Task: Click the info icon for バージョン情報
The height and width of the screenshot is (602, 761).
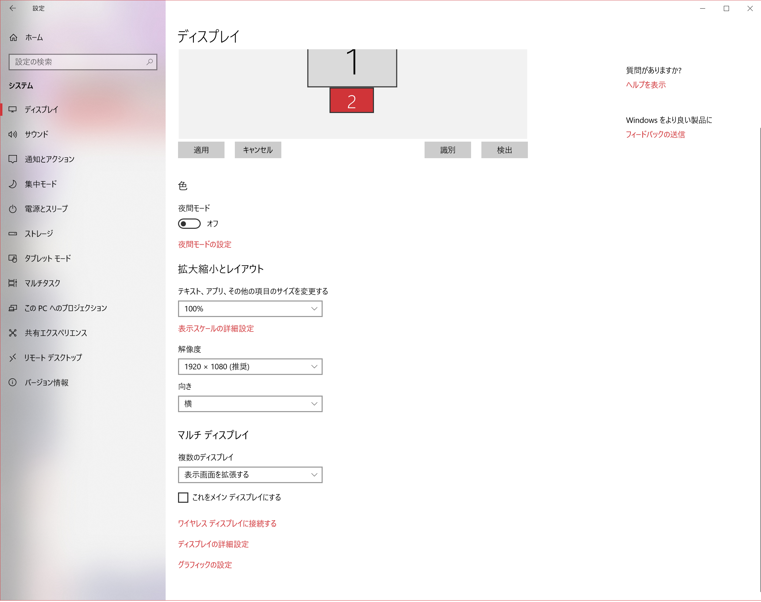Action: pyautogui.click(x=13, y=383)
